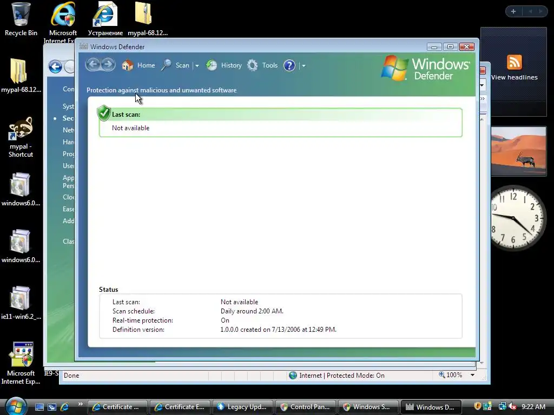Click View headlines in feed gadget
The width and height of the screenshot is (554, 415).
(514, 77)
